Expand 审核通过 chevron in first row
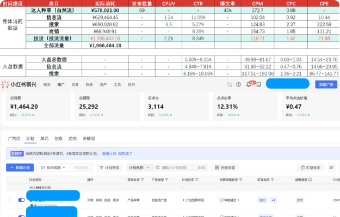 coord(238,200)
